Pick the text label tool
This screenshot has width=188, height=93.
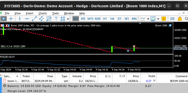56,19
